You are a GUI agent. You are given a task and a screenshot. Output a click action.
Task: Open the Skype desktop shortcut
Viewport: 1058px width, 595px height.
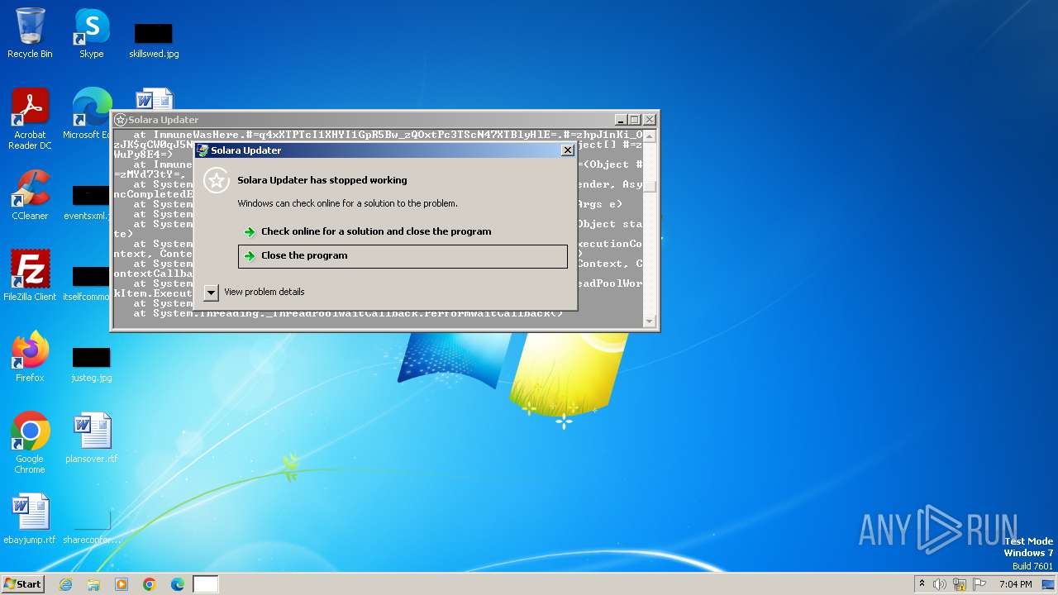point(92,33)
